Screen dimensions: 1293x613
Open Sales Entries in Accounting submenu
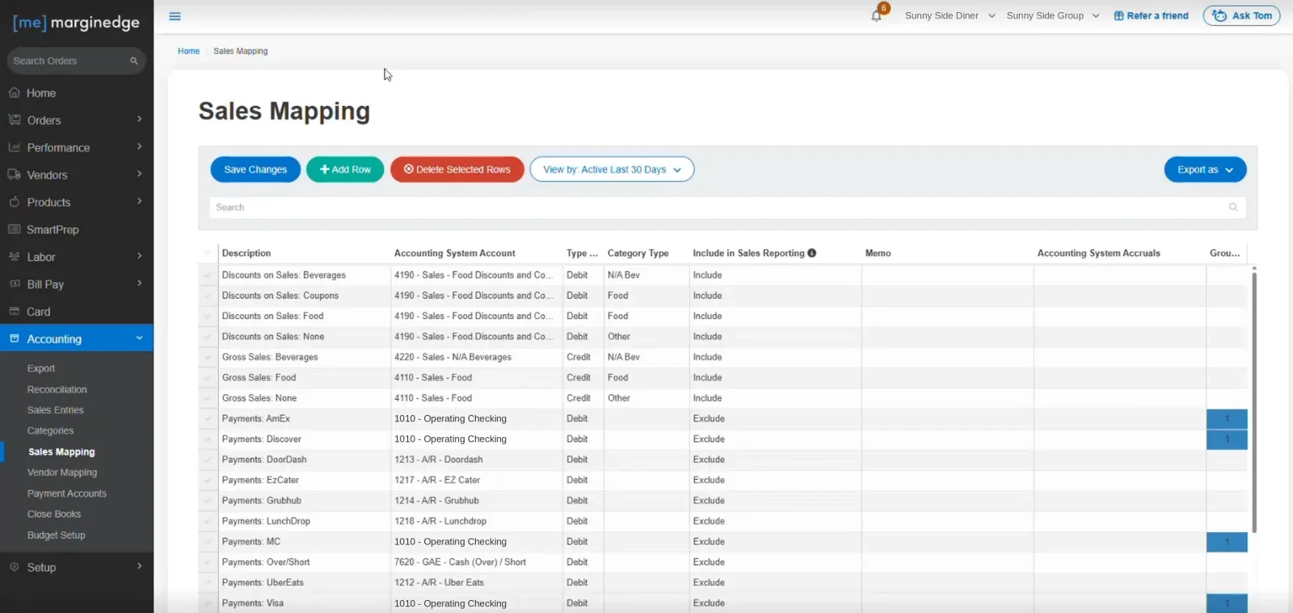tap(55, 410)
